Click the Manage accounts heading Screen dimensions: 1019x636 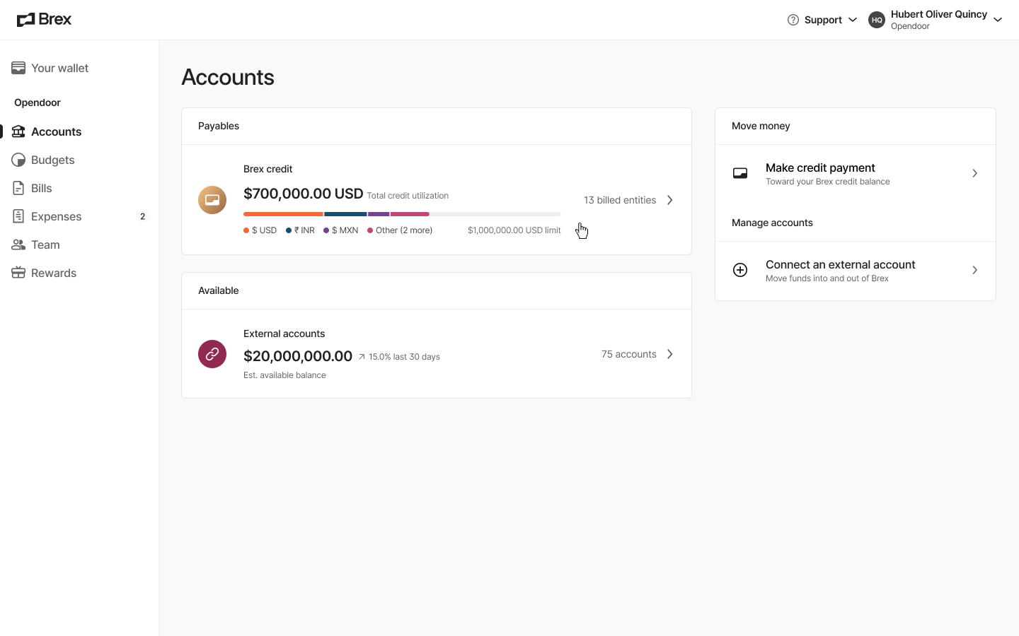[x=772, y=223]
